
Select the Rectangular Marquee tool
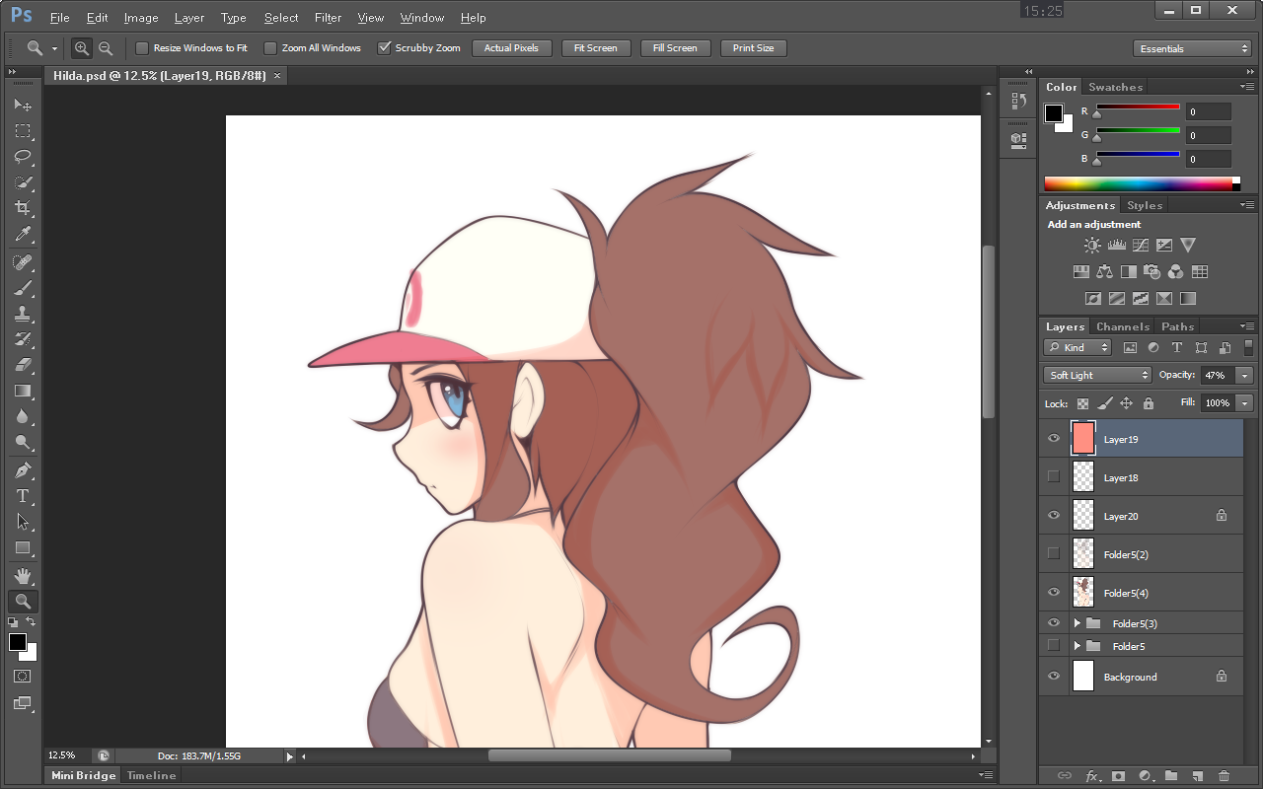[22, 130]
